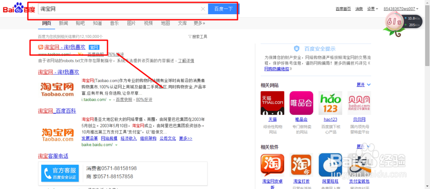Viewport: 430px width, 189px height.
Task: Open the 消息 messages link
Action: 359,9
